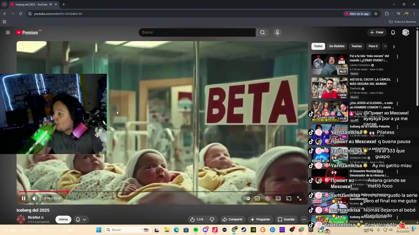View site information icon in address bar
Viewport: 419px width, 235px height.
pyautogui.click(x=30, y=14)
